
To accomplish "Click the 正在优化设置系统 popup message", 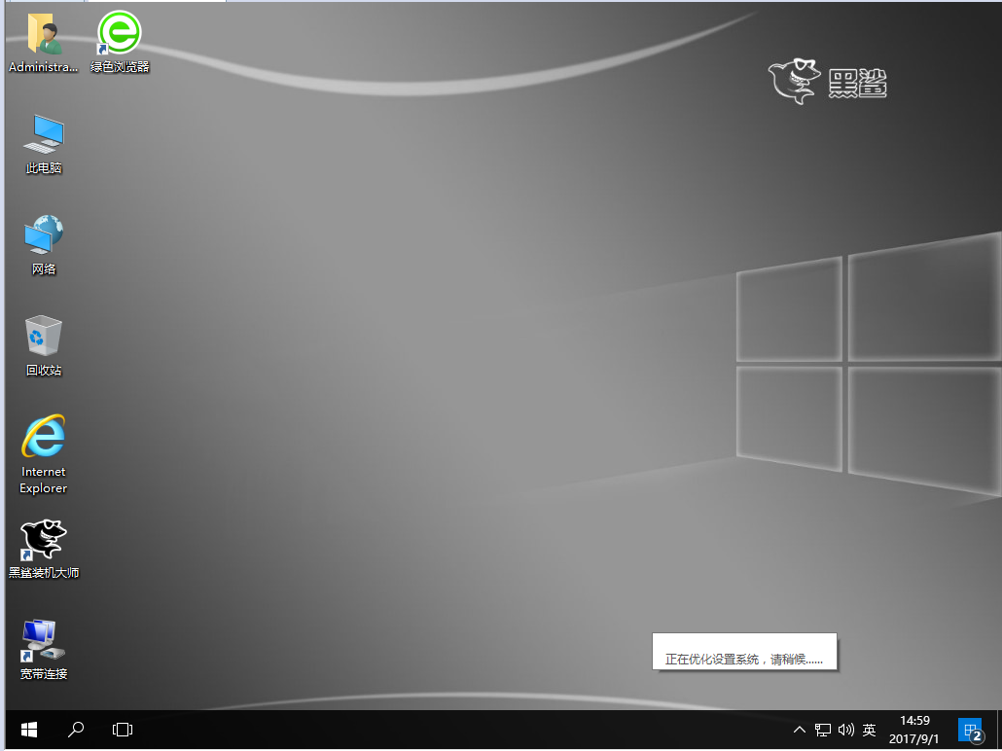I will (x=744, y=659).
